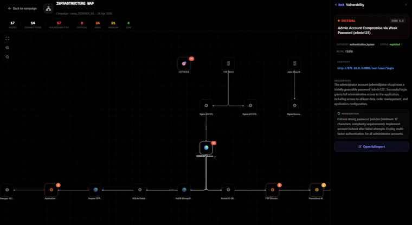The height and width of the screenshot is (225, 412).
Task: Toggle fullscreen view of the map
Action: tap(8, 38)
